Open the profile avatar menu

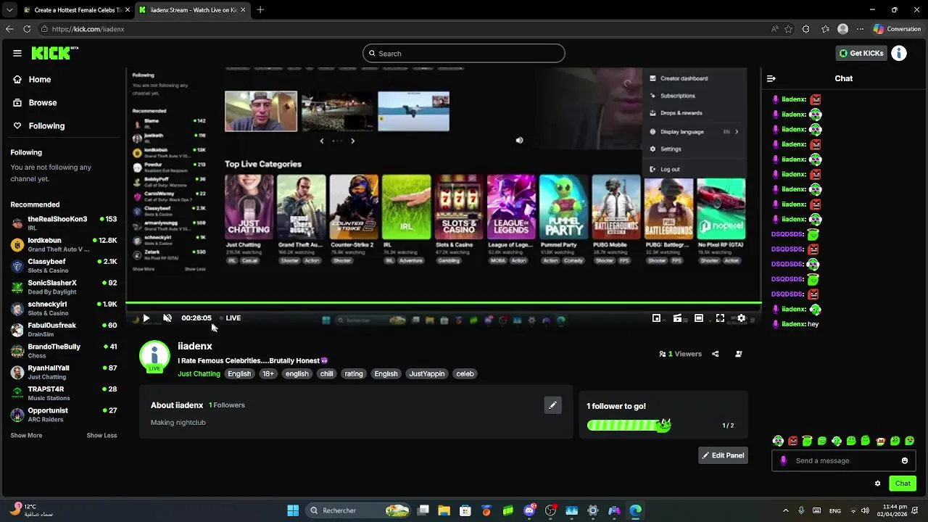[x=899, y=53]
